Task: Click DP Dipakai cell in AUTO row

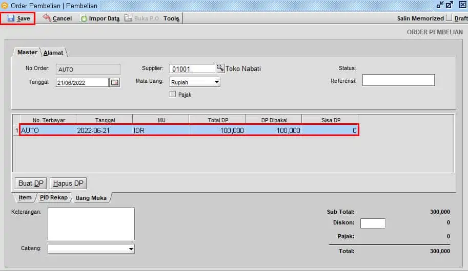Action: click(274, 130)
